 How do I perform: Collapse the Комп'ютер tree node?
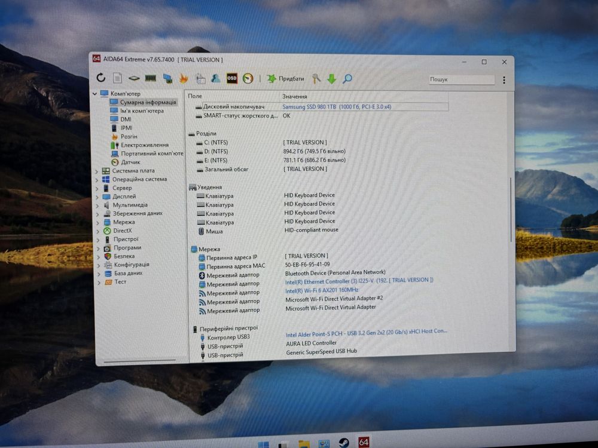(95, 93)
